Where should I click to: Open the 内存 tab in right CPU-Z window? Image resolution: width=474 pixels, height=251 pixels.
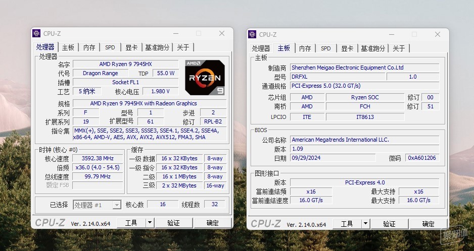305,48
